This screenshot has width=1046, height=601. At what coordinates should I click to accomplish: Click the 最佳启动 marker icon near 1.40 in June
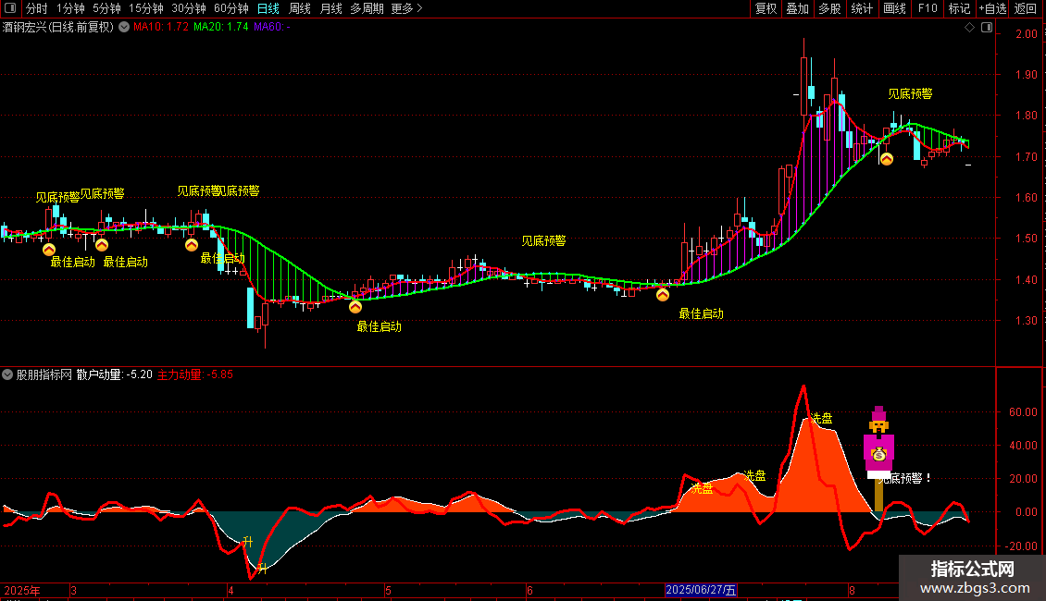tap(663, 295)
